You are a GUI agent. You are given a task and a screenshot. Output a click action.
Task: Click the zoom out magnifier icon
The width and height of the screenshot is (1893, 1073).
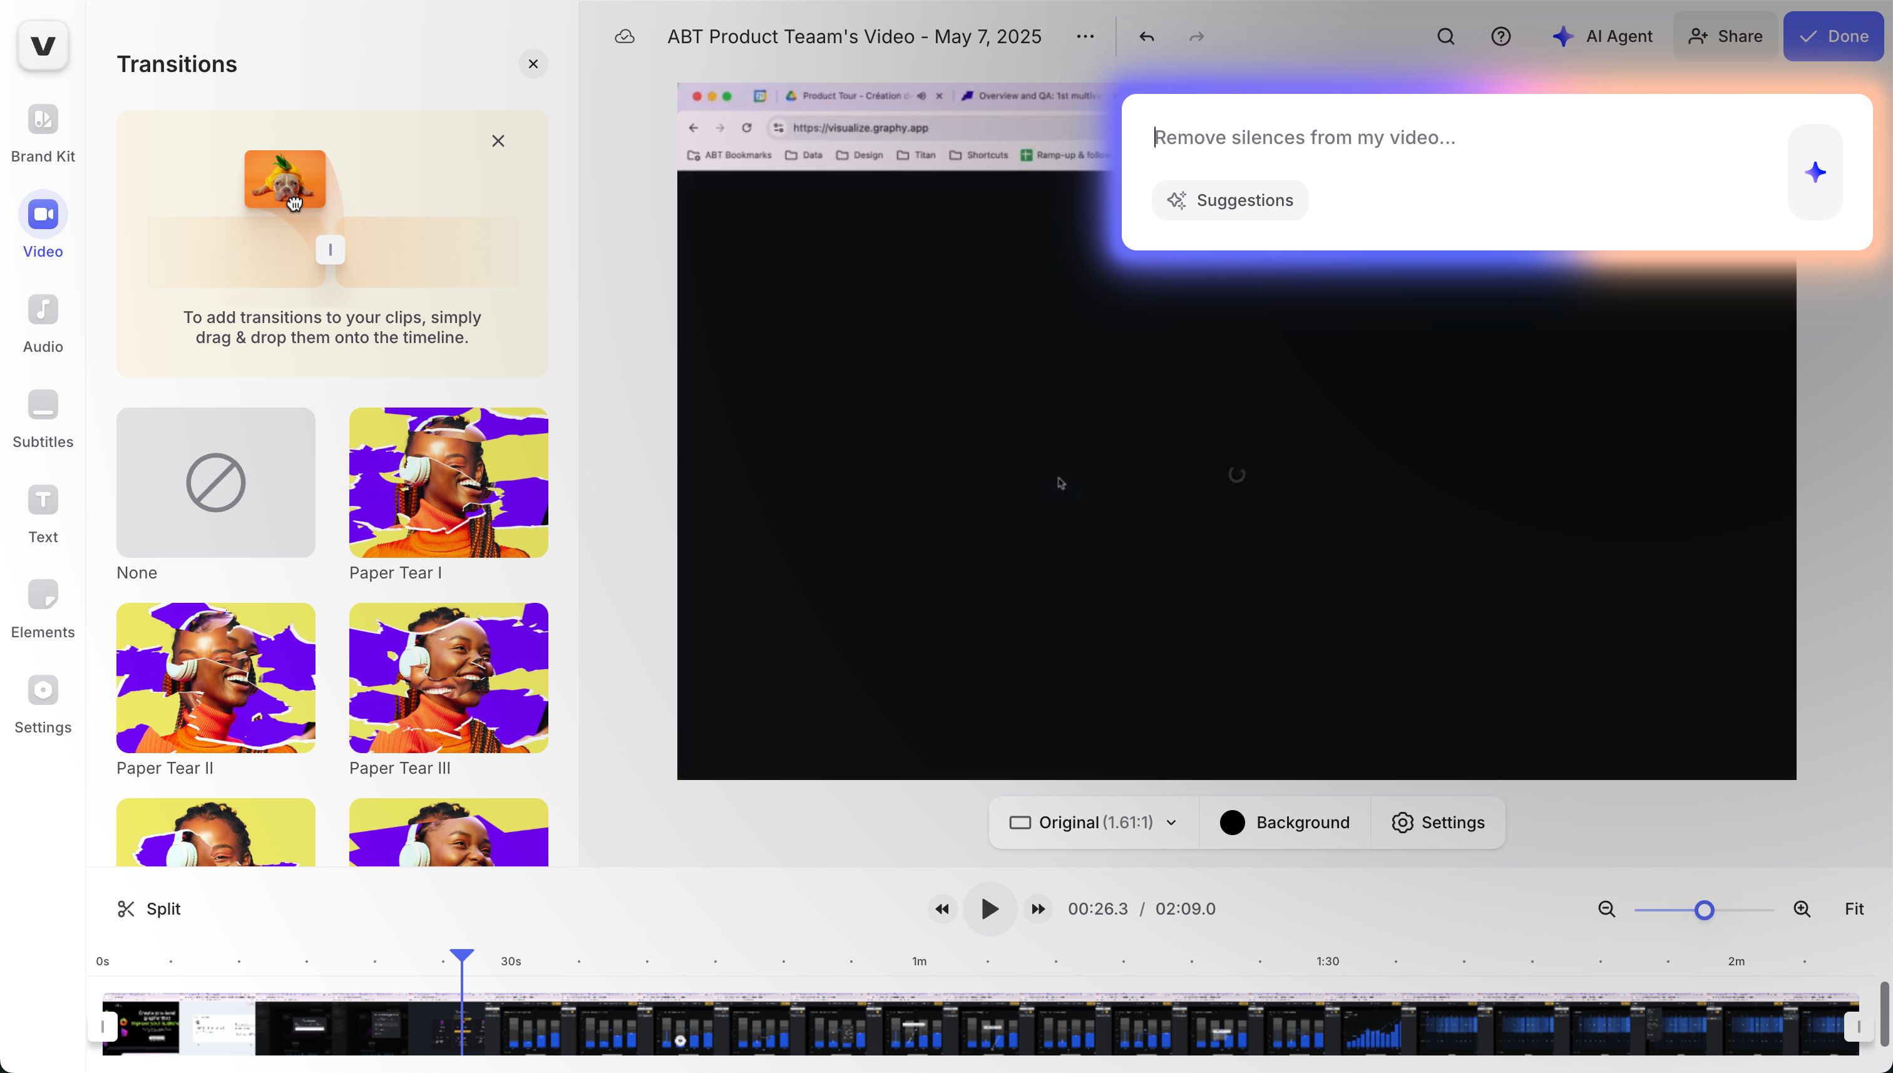[x=1606, y=910]
